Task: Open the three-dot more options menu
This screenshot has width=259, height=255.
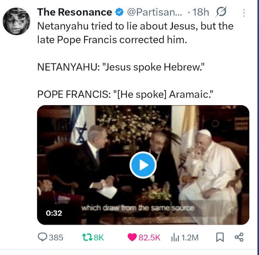Action: [244, 13]
